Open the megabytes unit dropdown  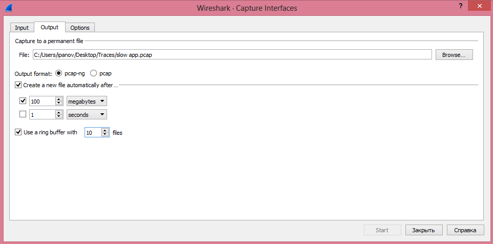click(87, 101)
